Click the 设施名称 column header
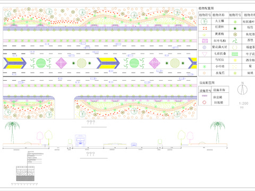 pos(219,90)
